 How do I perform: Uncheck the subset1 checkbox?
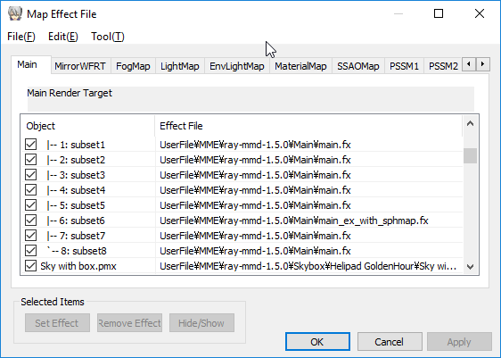[x=30, y=145]
